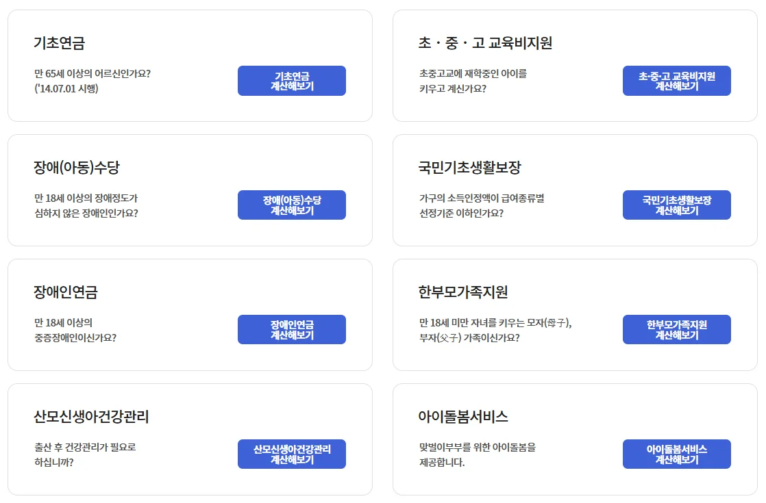Click the 한부모가족지원 계산해보기 button
Image resolution: width=766 pixels, height=503 pixels.
[676, 329]
